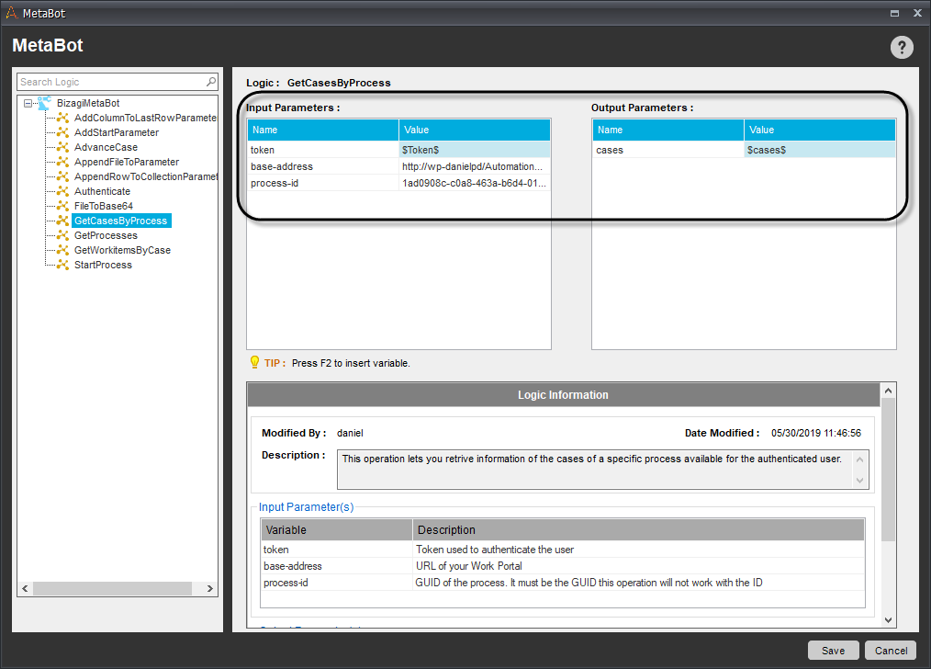The height and width of the screenshot is (669, 931).
Task: Select AddStartParameter in the logic tree
Action: pyautogui.click(x=117, y=132)
